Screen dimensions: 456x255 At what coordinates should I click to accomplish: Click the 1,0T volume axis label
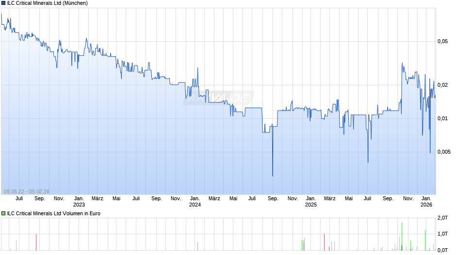[x=442, y=234]
